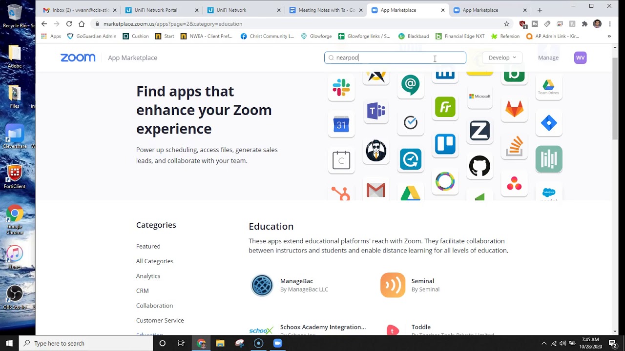Screen dimensions: 625x351
Task: Click the browser address bar
Action: 298,24
